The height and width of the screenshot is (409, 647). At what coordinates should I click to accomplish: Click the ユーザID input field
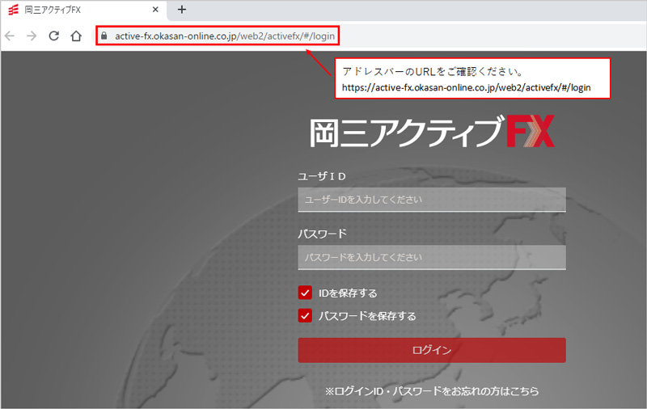pyautogui.click(x=432, y=200)
